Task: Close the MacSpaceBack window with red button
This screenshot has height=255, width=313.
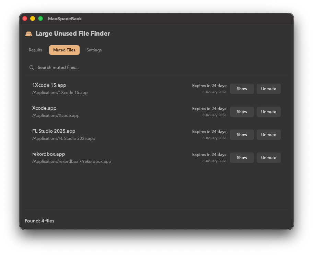Action: click(x=25, y=19)
